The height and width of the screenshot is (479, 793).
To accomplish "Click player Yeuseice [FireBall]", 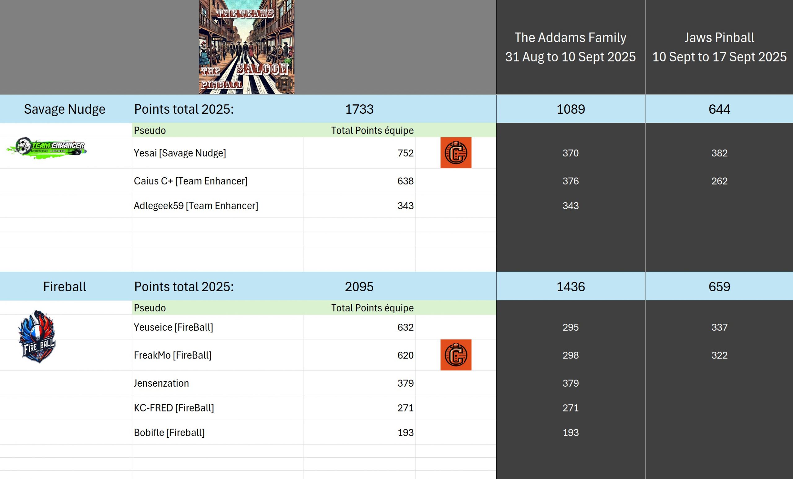I will coord(173,327).
